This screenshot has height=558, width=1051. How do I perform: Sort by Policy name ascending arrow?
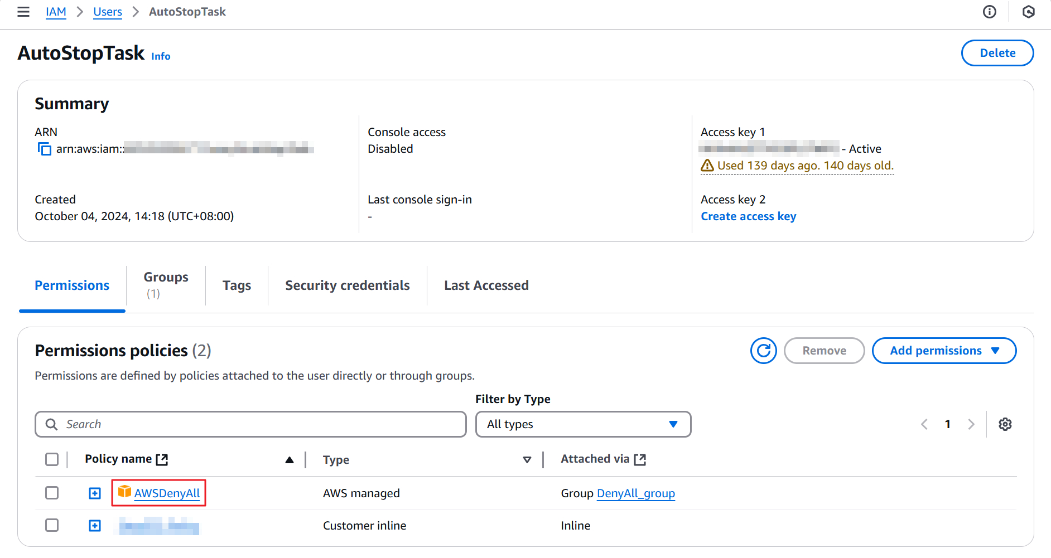[290, 460]
